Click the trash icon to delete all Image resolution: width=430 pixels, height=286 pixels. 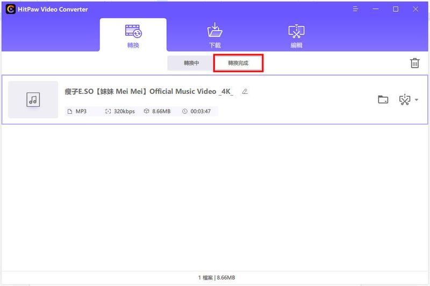click(x=414, y=63)
